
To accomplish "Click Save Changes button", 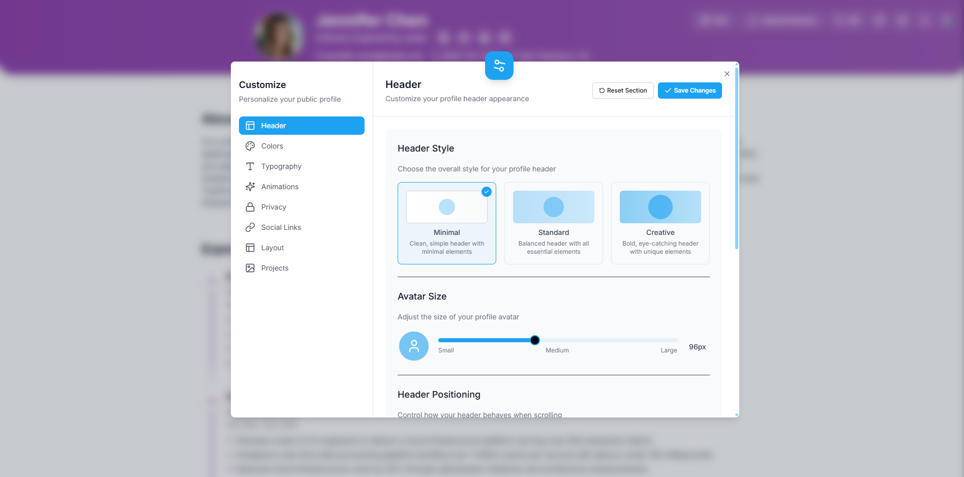I will (690, 91).
